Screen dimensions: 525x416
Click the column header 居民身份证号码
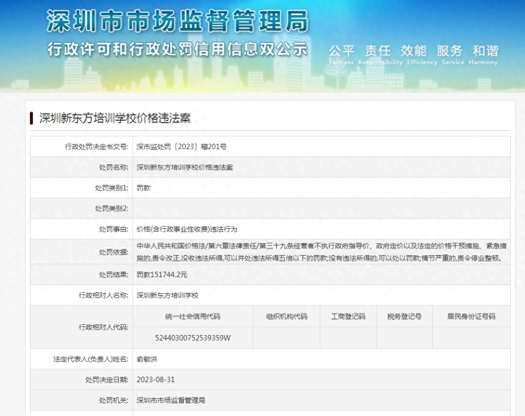(472, 316)
